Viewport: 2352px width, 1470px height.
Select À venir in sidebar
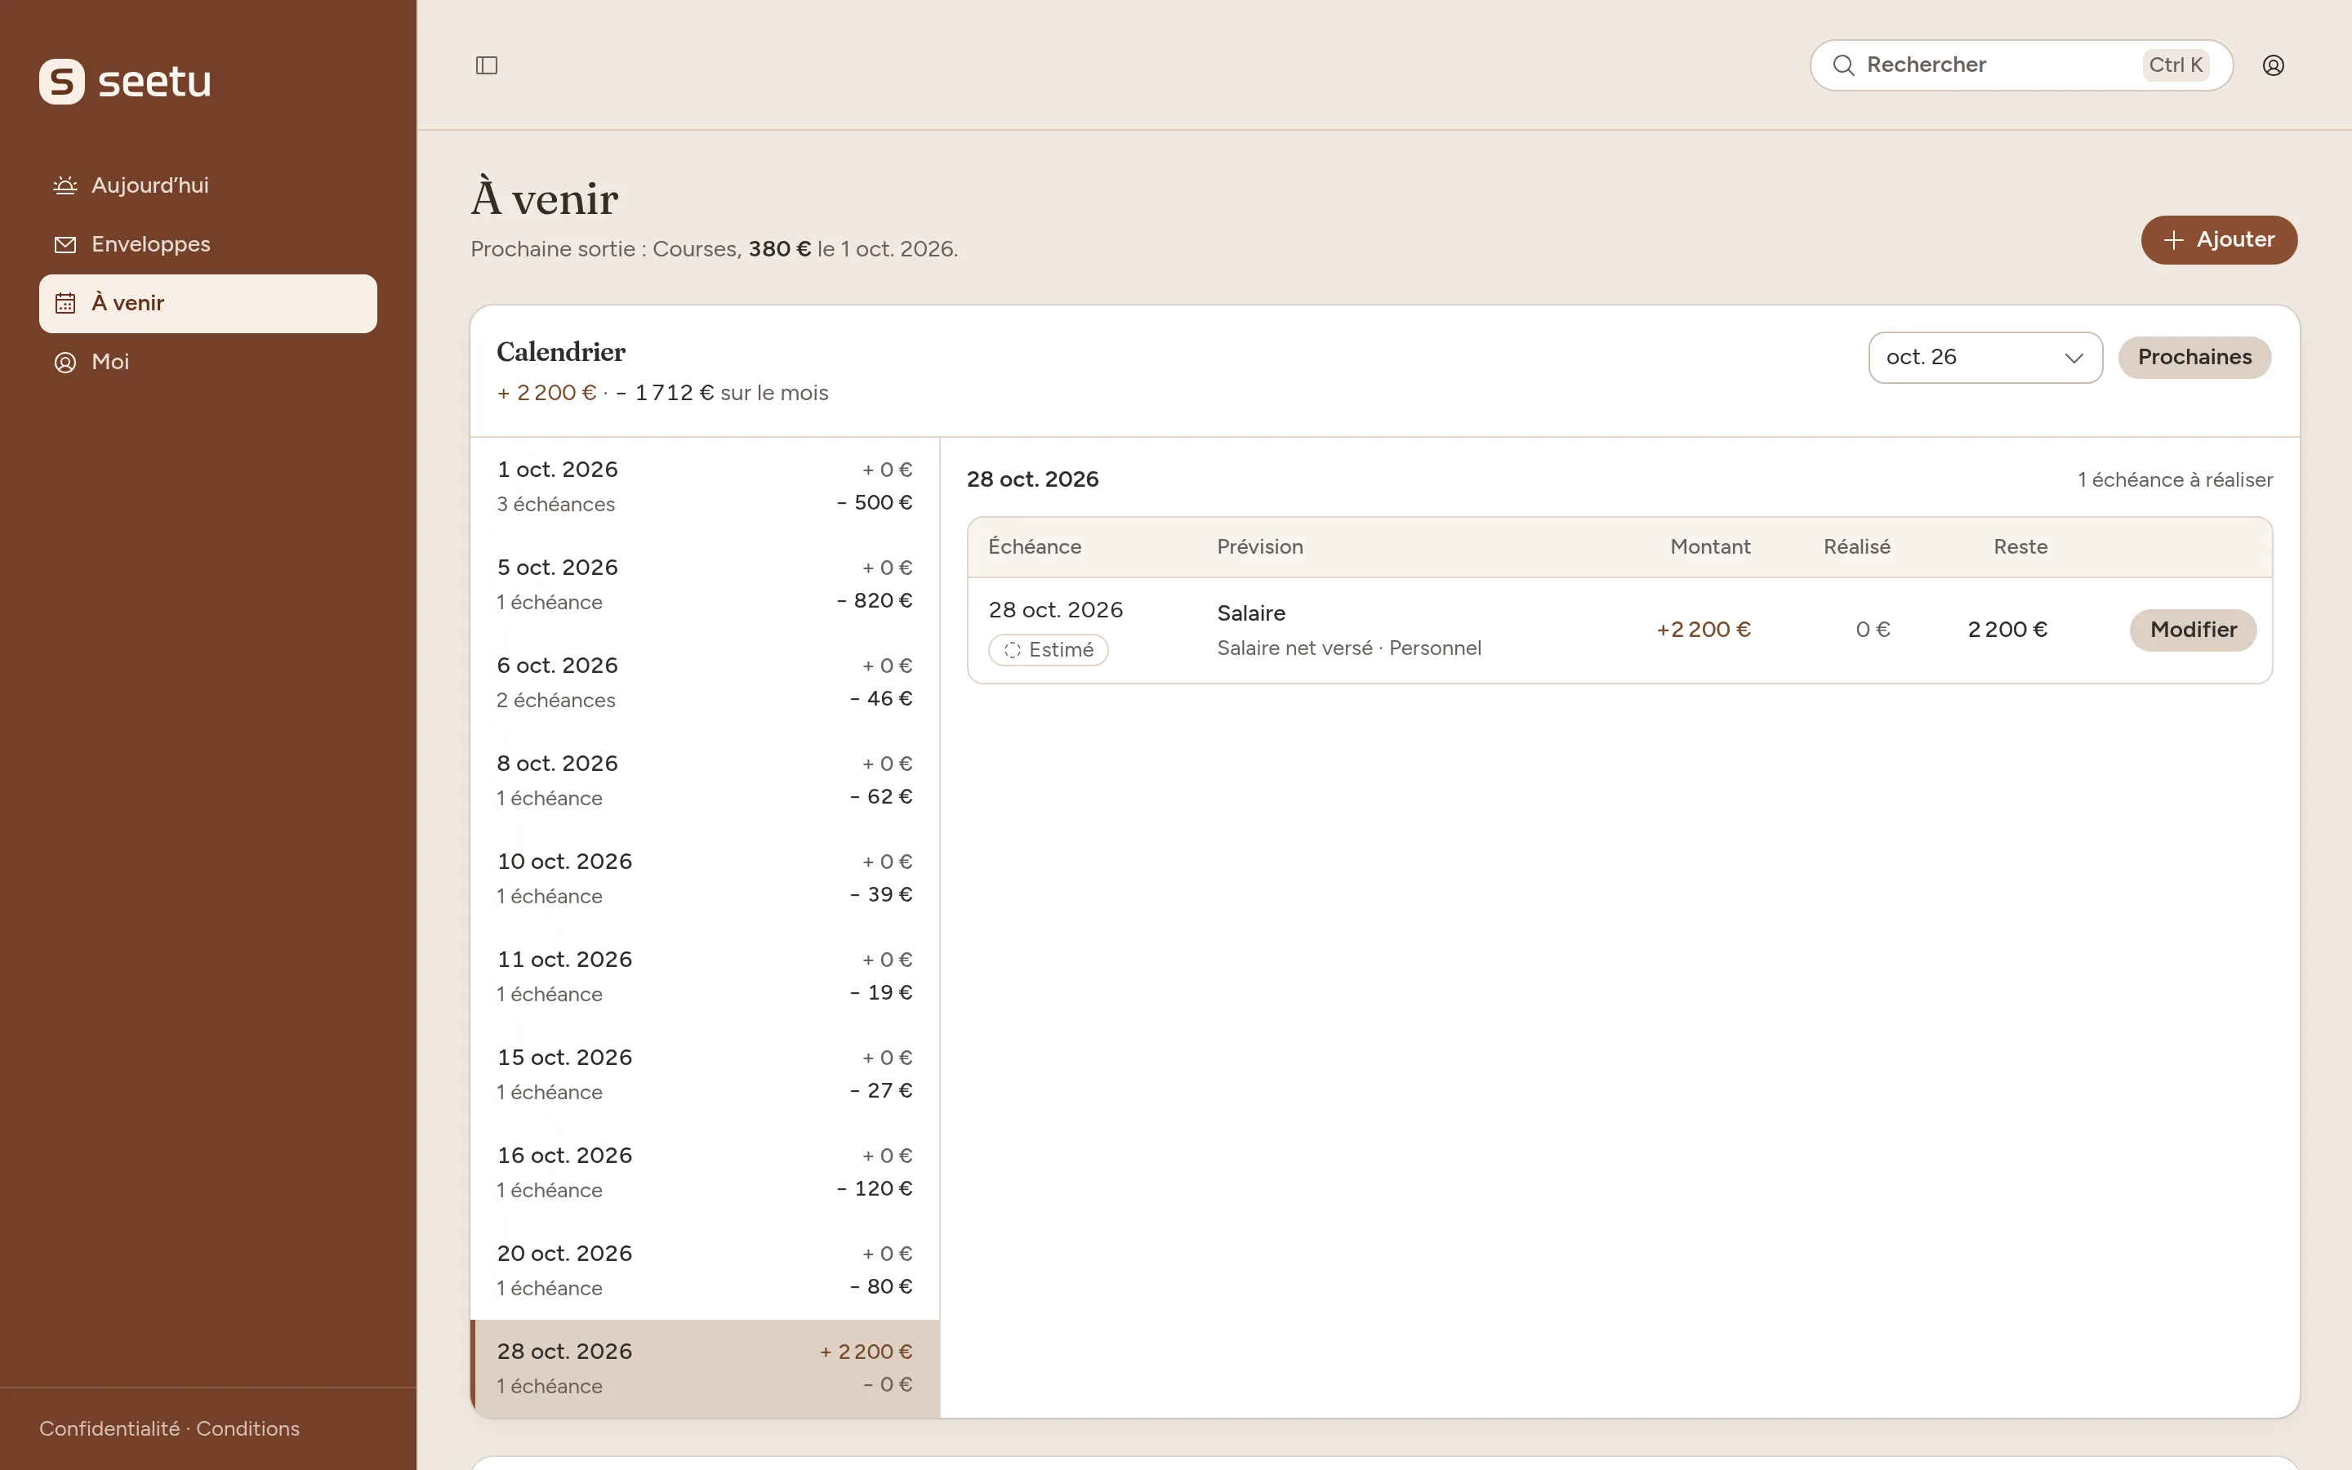coord(208,303)
